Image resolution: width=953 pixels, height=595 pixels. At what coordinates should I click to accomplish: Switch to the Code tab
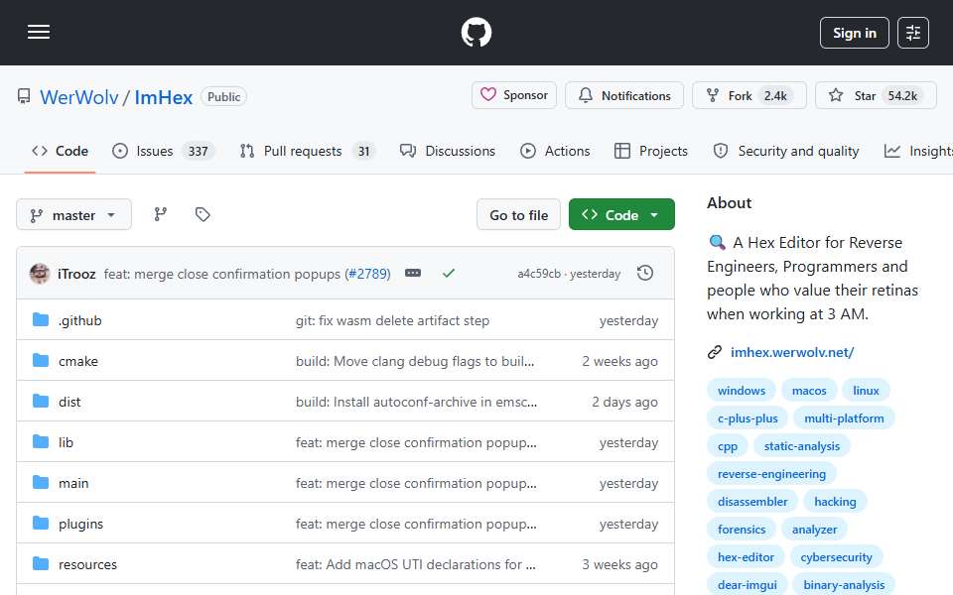click(x=61, y=151)
